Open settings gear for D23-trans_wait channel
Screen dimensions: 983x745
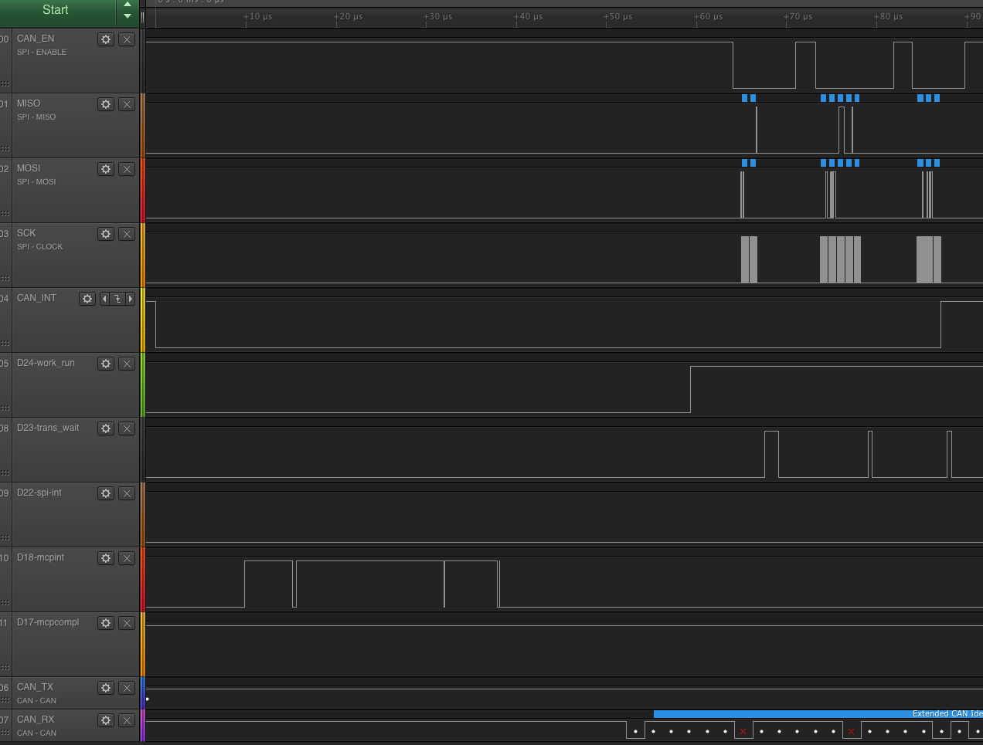(106, 428)
